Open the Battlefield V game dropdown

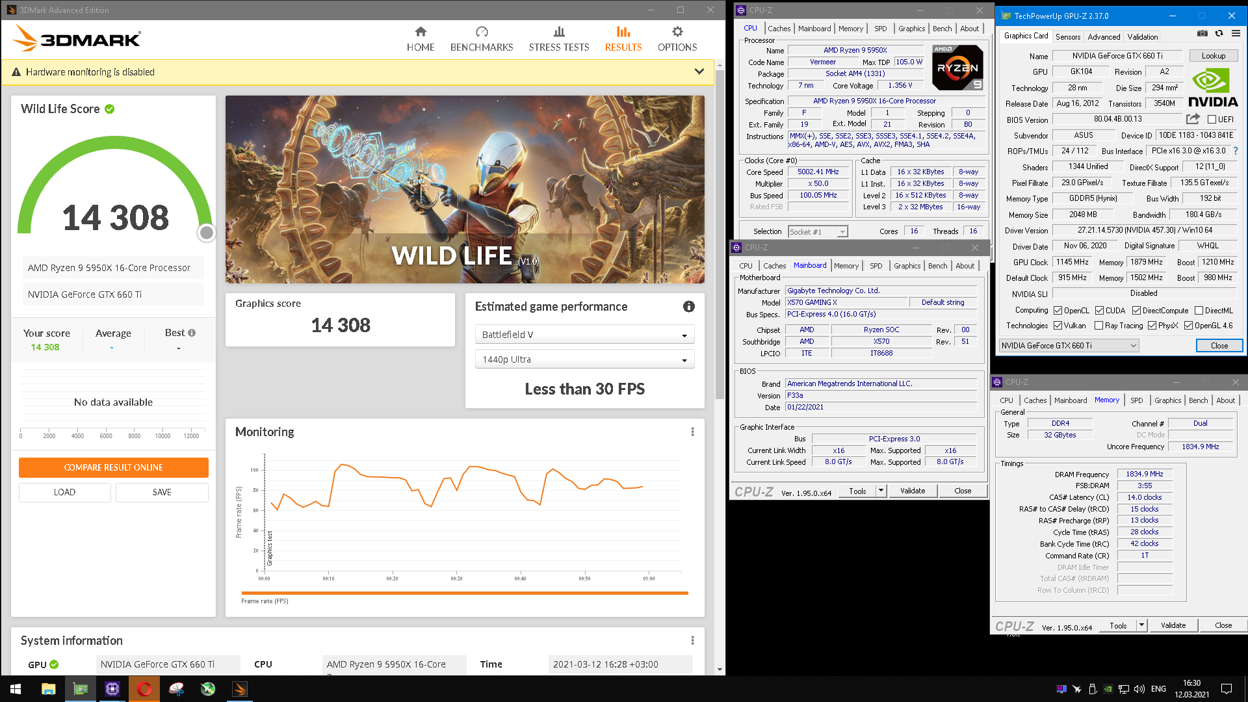(584, 335)
